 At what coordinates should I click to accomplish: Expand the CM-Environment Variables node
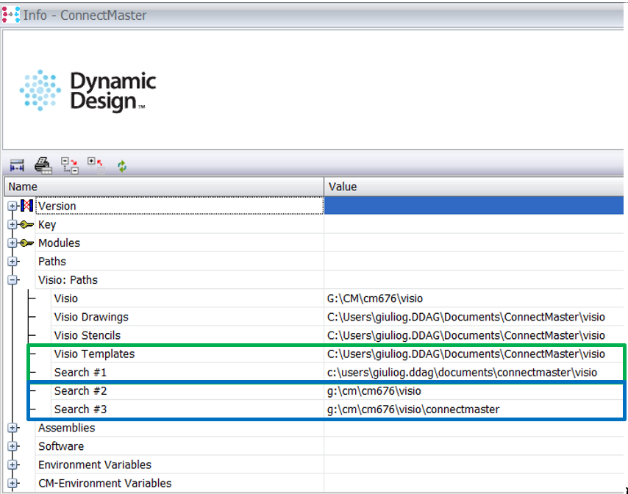(13, 483)
